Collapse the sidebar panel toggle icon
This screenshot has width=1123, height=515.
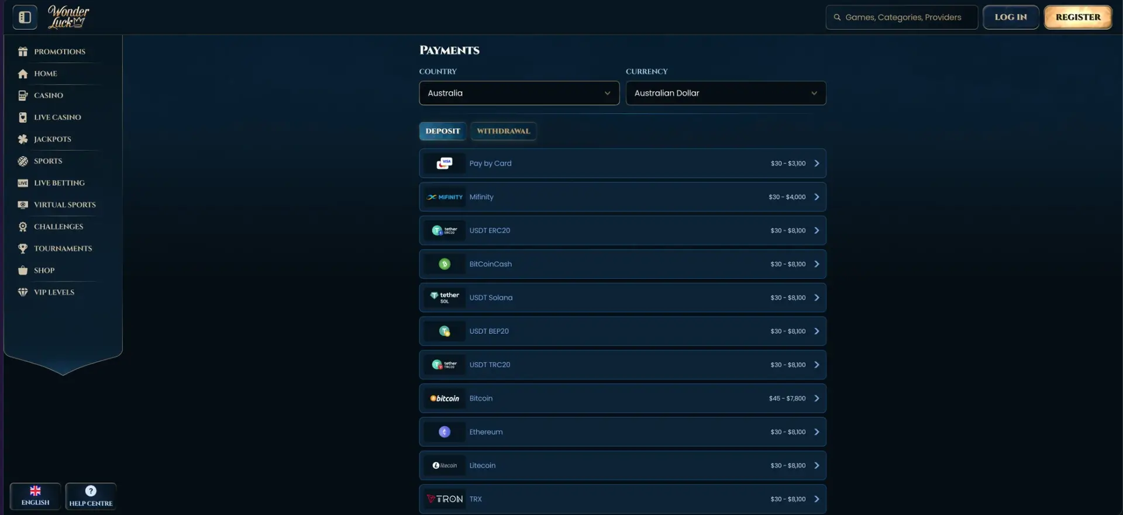click(25, 17)
